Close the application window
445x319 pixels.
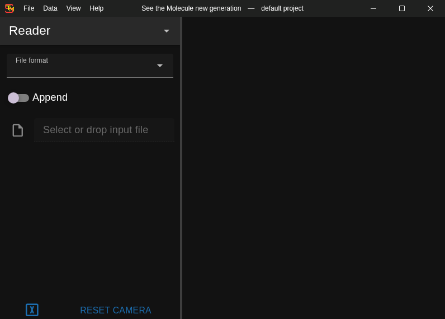tap(430, 8)
